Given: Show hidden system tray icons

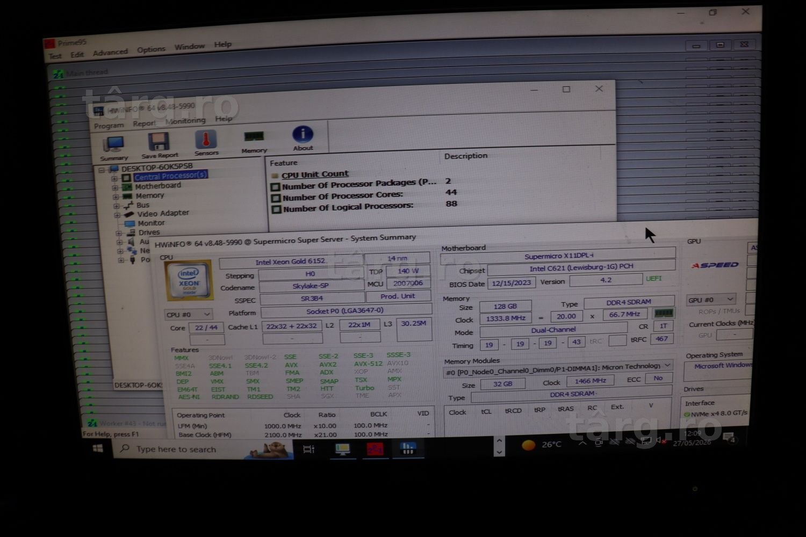Looking at the screenshot, I should tap(582, 444).
